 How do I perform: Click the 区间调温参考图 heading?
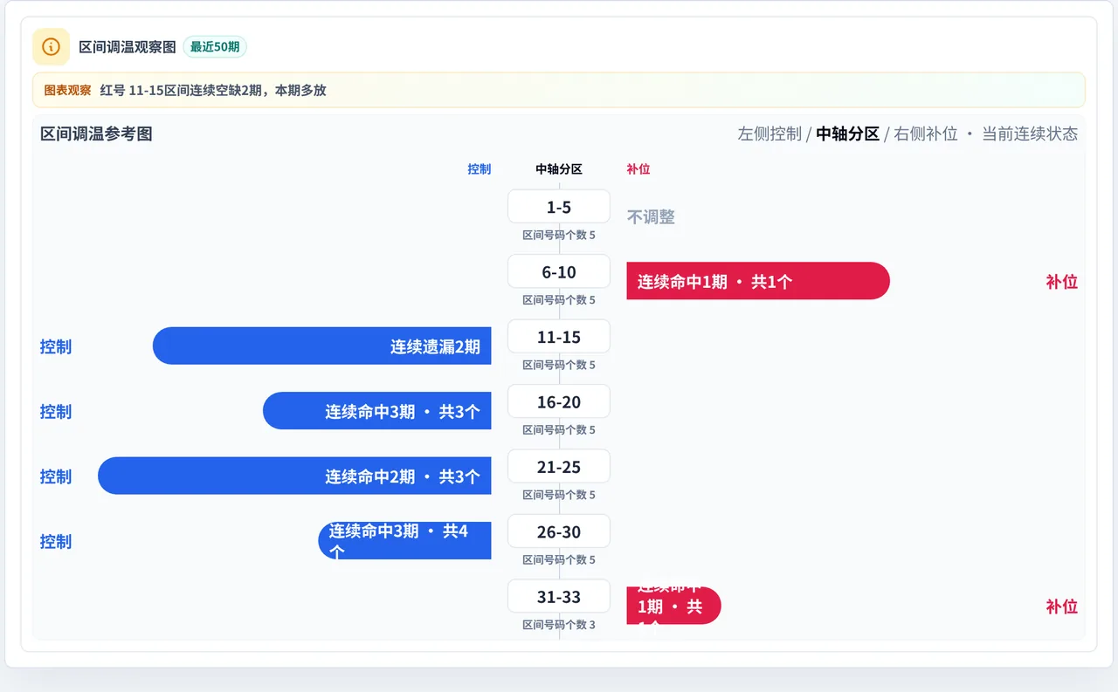coord(96,134)
